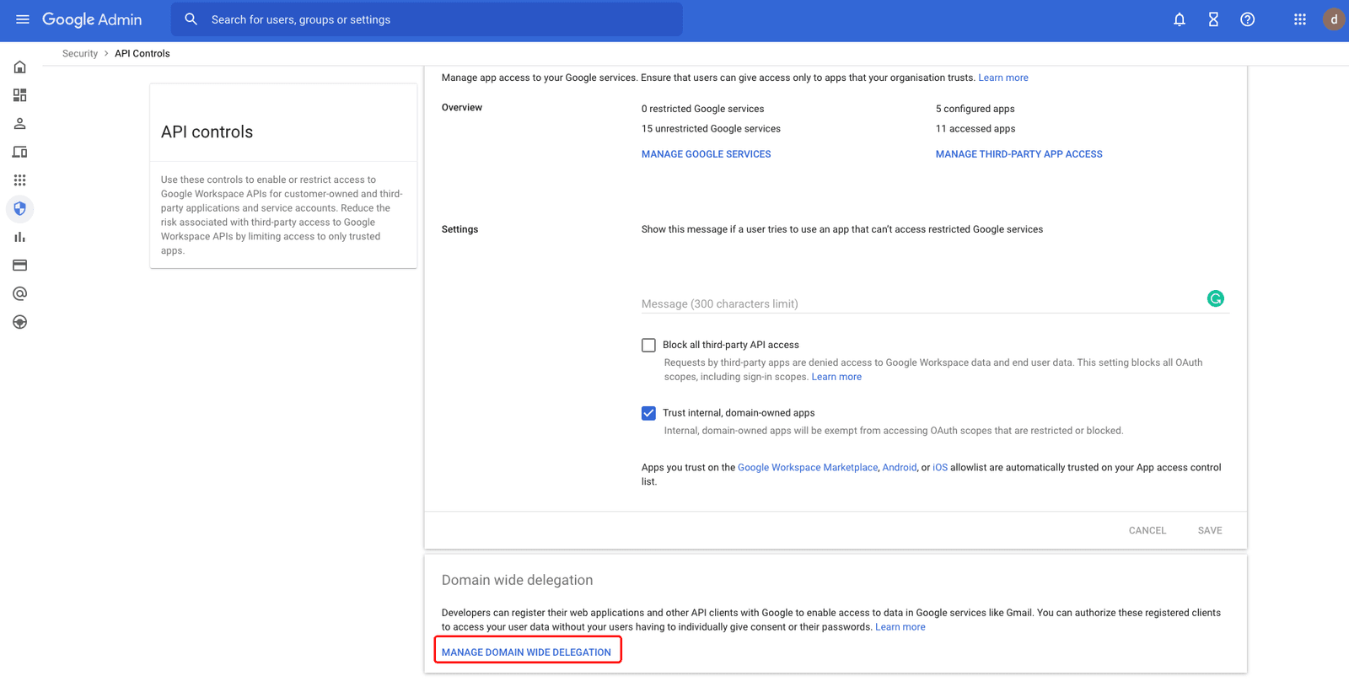Screen dimensions: 1349x687
Task: Open Apps grid icon in sidebar
Action: tap(20, 180)
